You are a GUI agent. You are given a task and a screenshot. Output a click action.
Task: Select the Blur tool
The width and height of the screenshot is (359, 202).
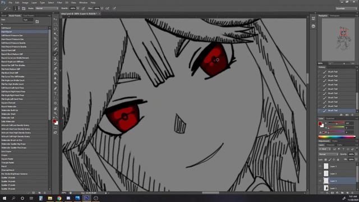pyautogui.click(x=56, y=79)
